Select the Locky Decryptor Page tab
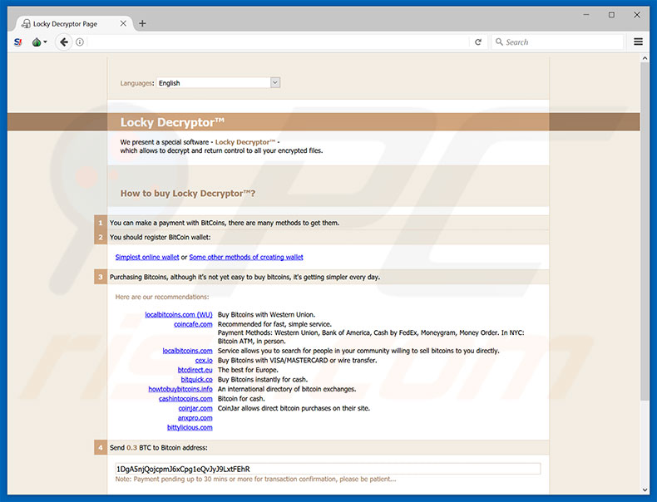The image size is (657, 502). (x=74, y=23)
